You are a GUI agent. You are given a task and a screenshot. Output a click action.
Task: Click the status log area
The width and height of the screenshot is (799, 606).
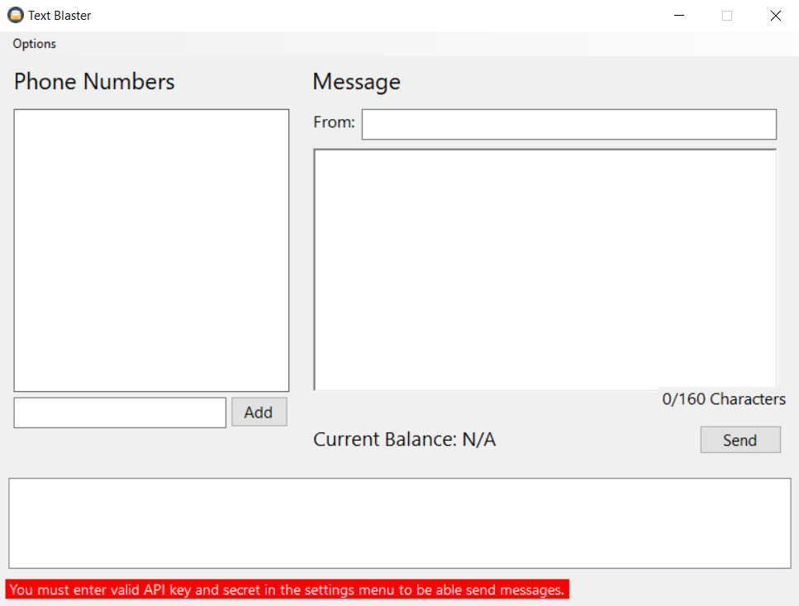click(399, 521)
